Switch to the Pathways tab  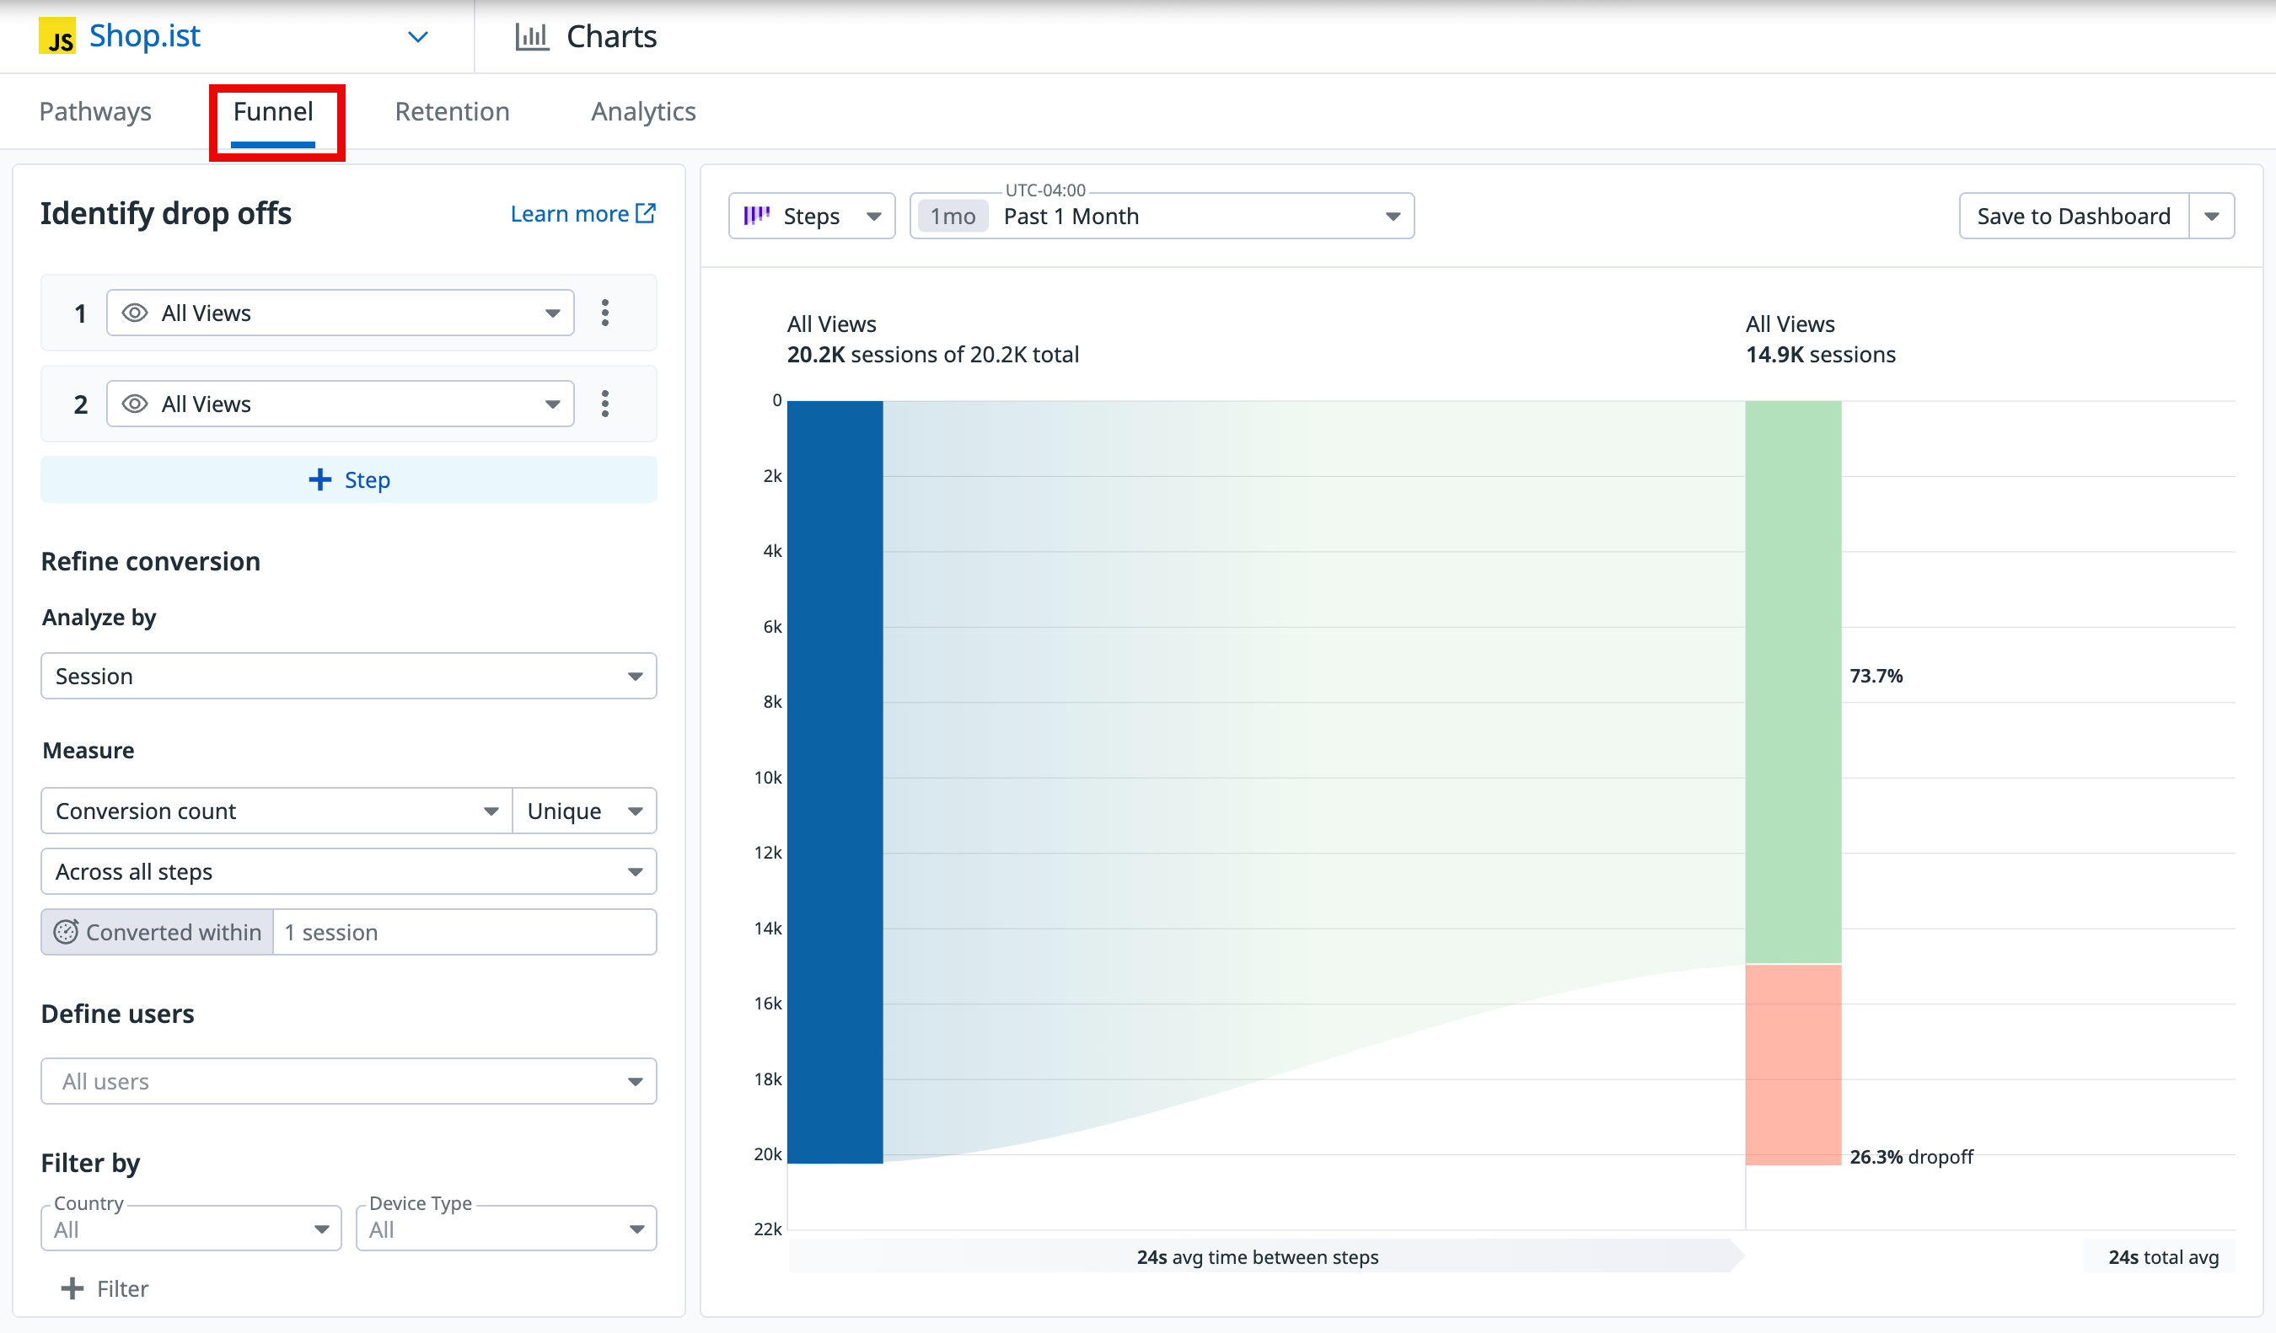[x=94, y=112]
